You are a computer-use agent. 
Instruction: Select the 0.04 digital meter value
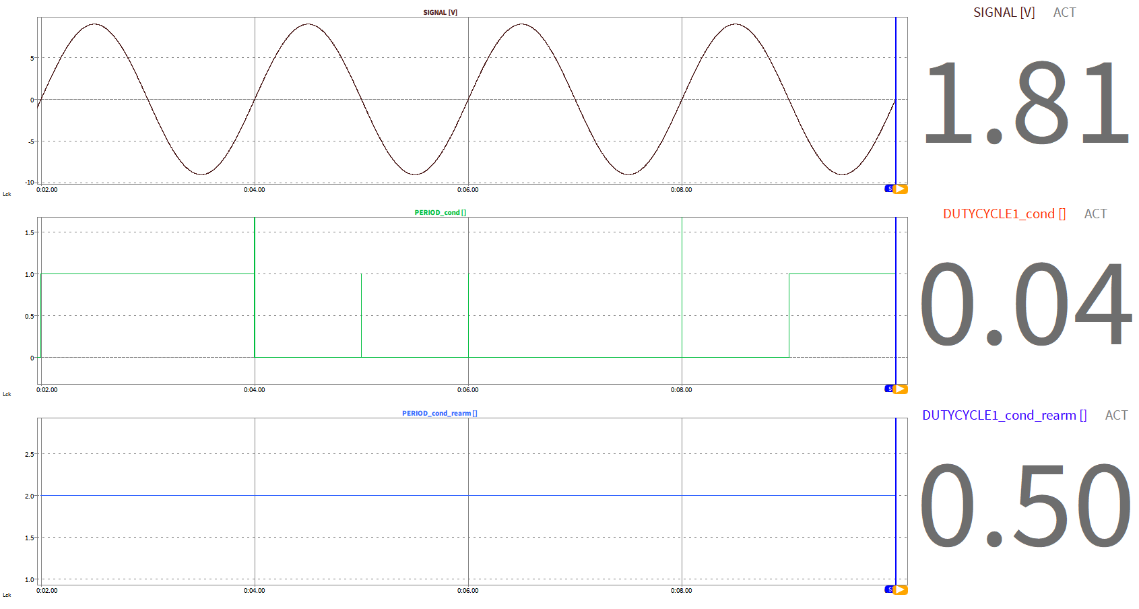(x=1025, y=304)
